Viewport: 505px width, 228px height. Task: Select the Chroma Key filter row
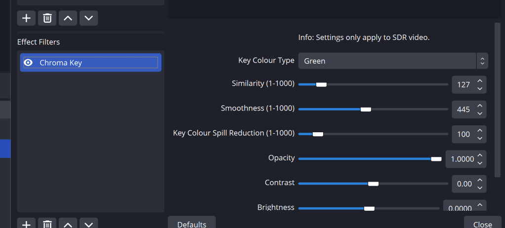90,62
